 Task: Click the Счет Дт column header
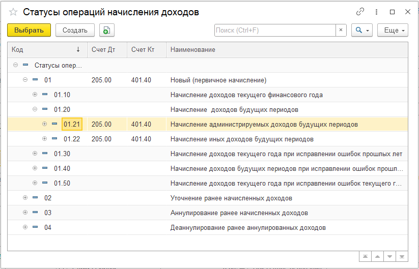pos(107,50)
